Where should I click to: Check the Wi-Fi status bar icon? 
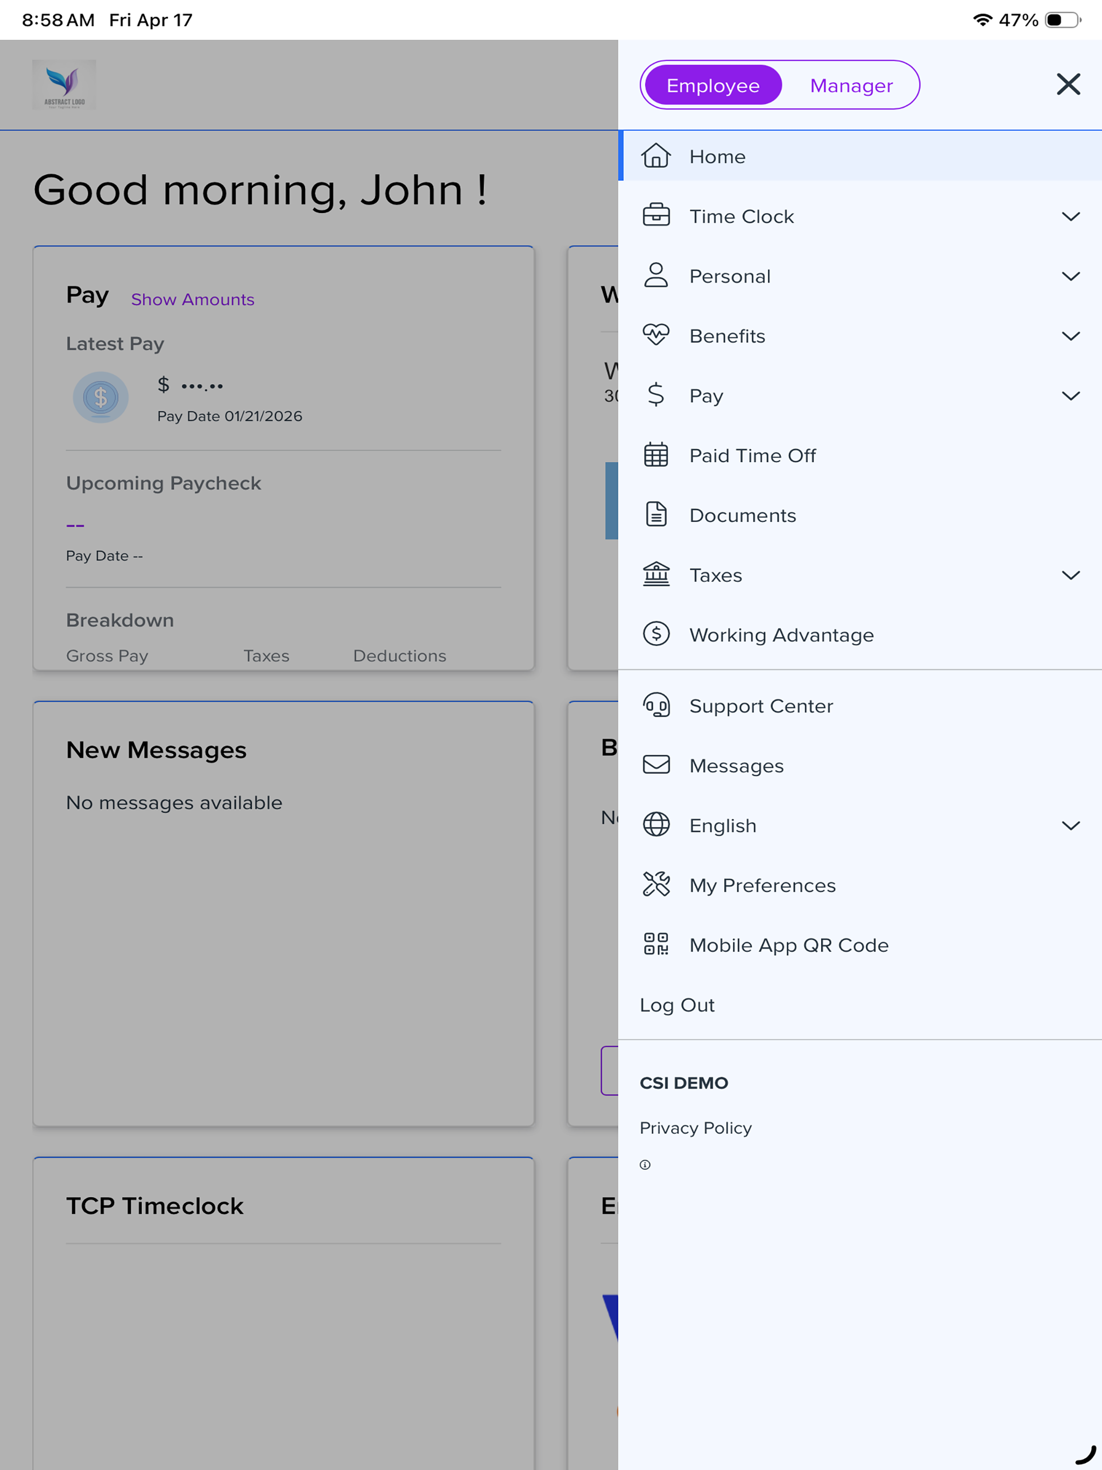(981, 20)
